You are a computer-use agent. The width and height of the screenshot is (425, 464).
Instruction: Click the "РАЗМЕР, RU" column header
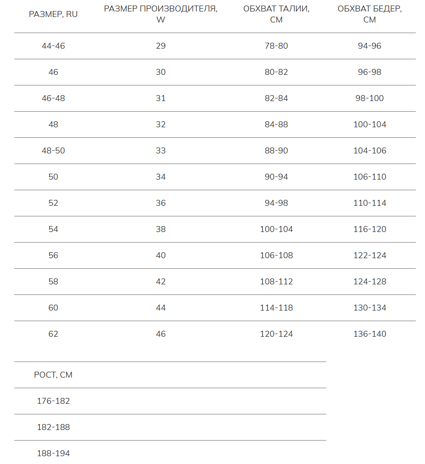[x=53, y=14]
